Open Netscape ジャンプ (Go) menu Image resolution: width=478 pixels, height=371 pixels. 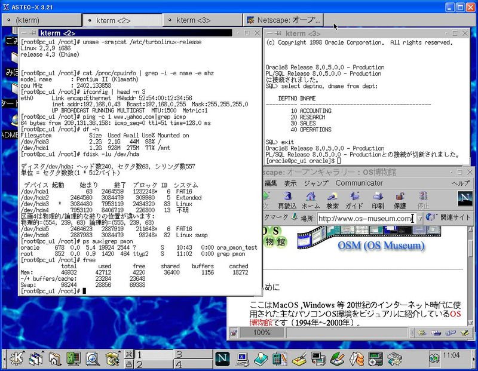(x=316, y=183)
